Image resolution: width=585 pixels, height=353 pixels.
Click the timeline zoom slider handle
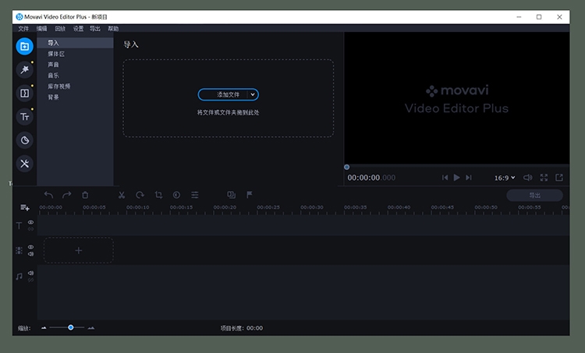pos(71,327)
